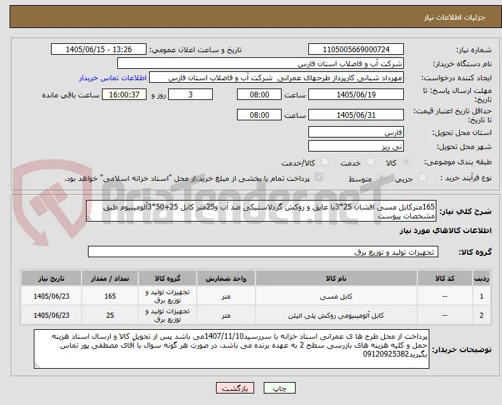This screenshot has height=405, width=502.
Task: Toggle the treasury bonds payment checkbox
Action: (319, 177)
